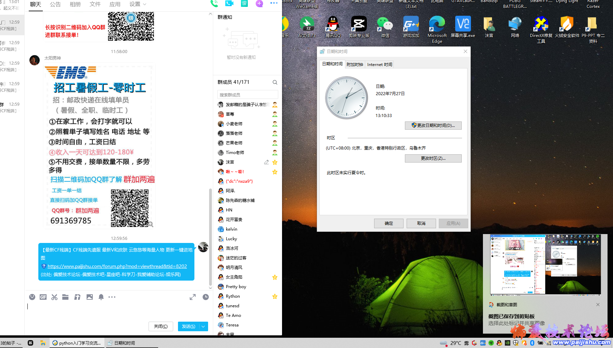Open the paijishu.com forum link

[117, 266]
